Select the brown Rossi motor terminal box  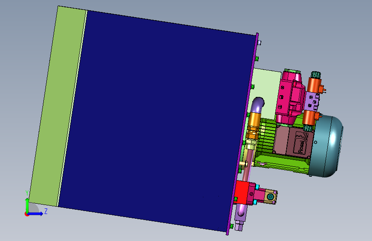click(x=294, y=142)
